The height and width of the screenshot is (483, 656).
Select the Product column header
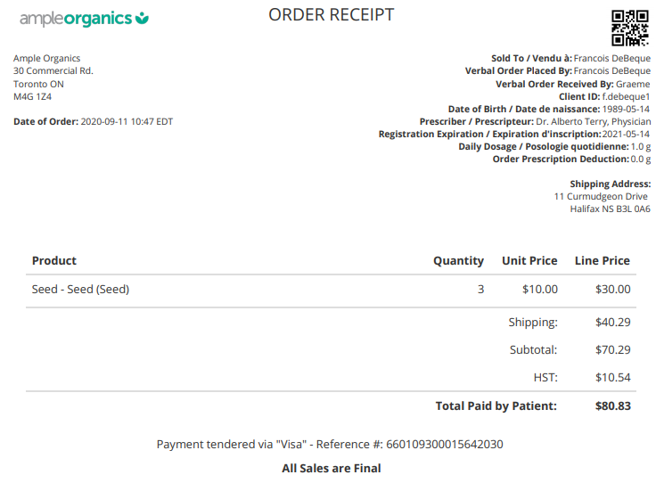[54, 261]
